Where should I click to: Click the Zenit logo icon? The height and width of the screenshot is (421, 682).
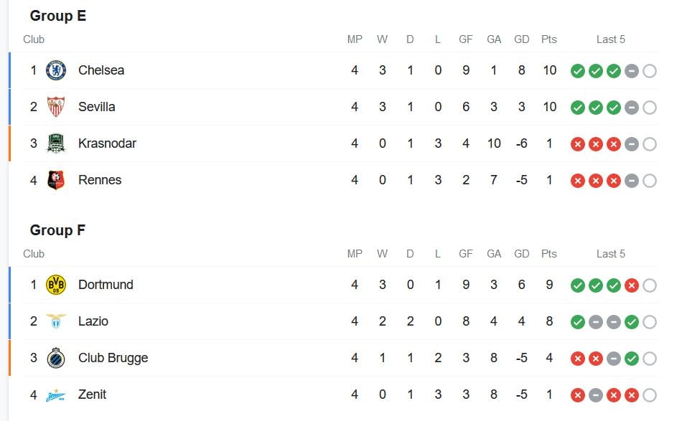[x=56, y=395]
